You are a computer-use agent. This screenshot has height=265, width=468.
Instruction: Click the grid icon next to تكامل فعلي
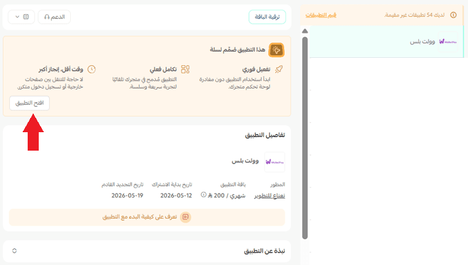pyautogui.click(x=185, y=69)
